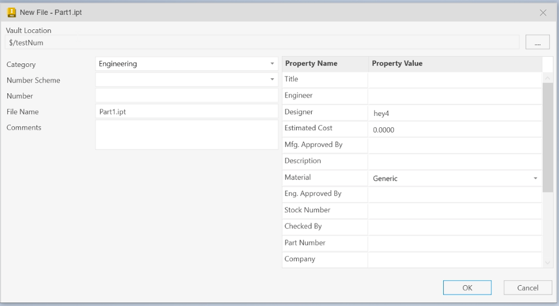Click the Vault icon in title bar

click(11, 12)
